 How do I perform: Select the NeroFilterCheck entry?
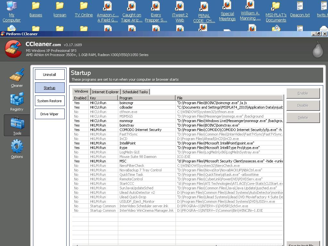tap(177, 166)
